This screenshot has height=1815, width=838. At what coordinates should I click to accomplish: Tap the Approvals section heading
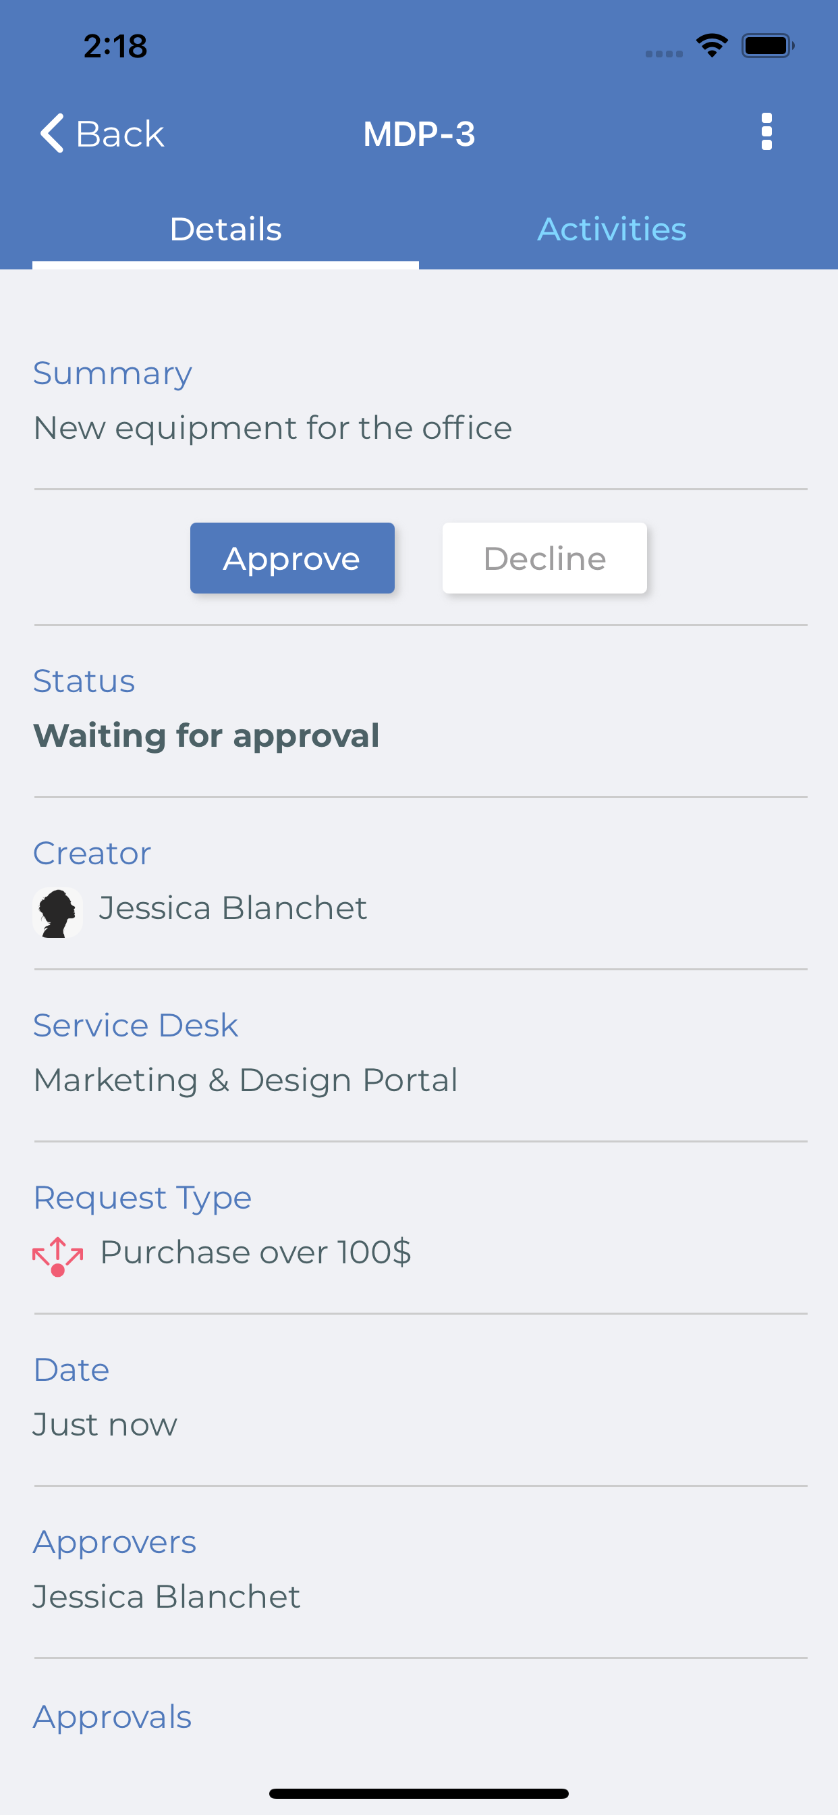(113, 1717)
